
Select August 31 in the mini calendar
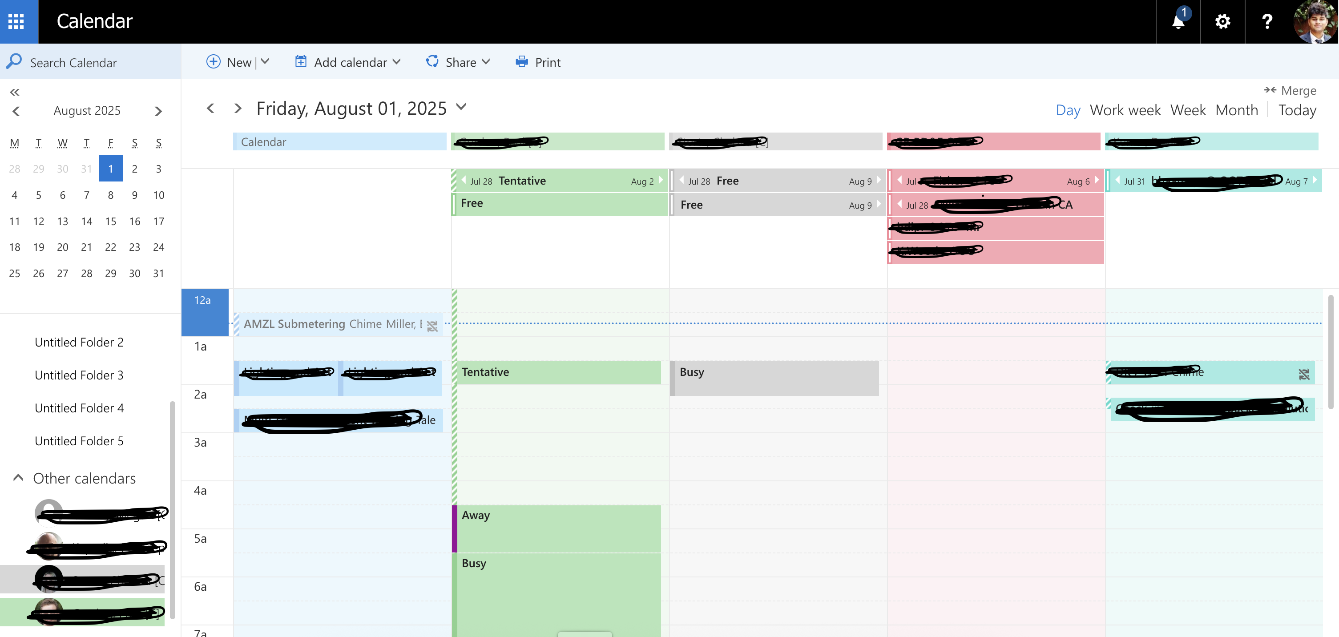158,273
